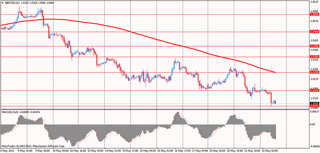Click the 22 May 02:00 time label
Screen dimensions: 320x153
[270, 151]
